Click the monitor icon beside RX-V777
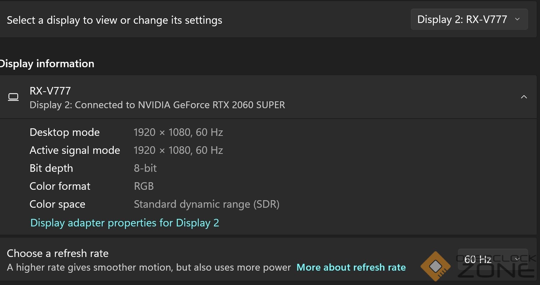Screen dimensions: 540x285 [x=13, y=97]
